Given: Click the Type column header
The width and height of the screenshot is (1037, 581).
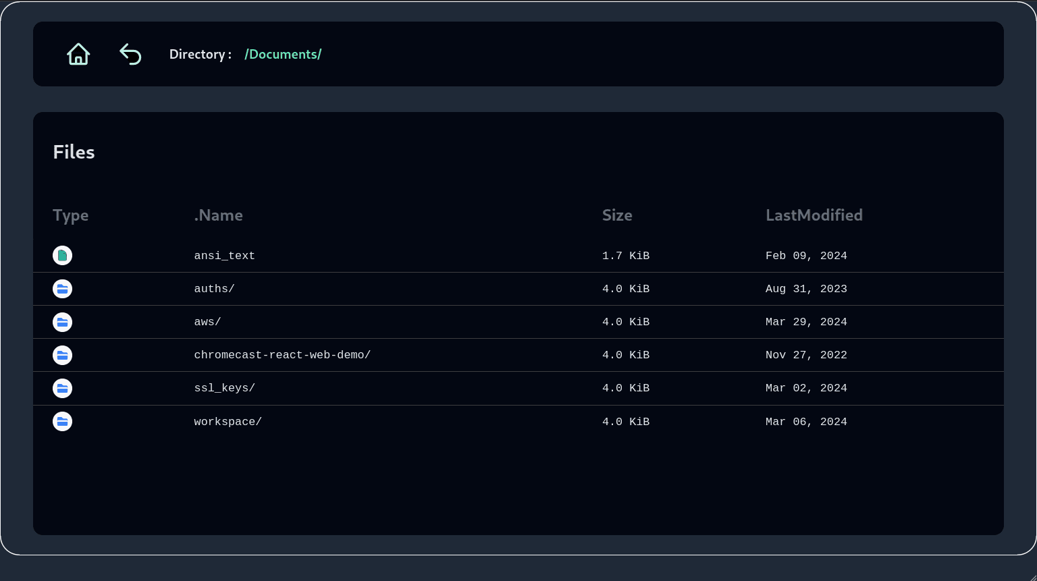Looking at the screenshot, I should coord(71,215).
